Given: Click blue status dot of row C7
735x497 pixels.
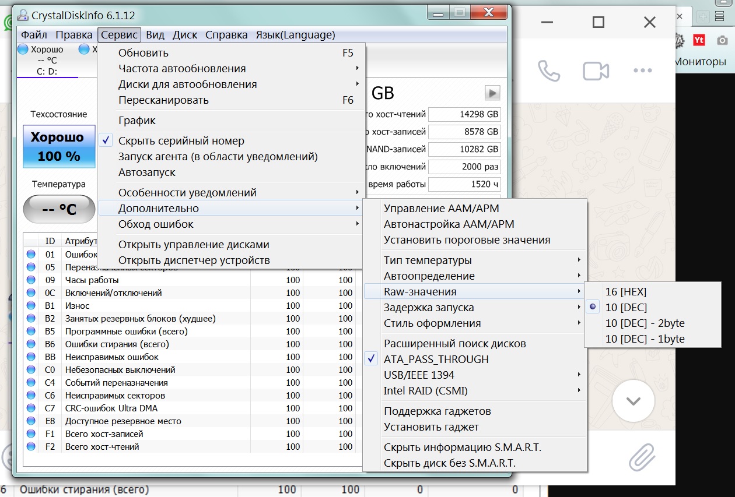Looking at the screenshot, I should pyautogui.click(x=30, y=408).
